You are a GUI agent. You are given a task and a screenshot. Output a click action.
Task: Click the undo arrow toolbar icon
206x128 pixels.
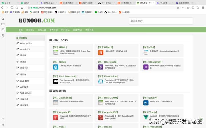tap(198, 8)
